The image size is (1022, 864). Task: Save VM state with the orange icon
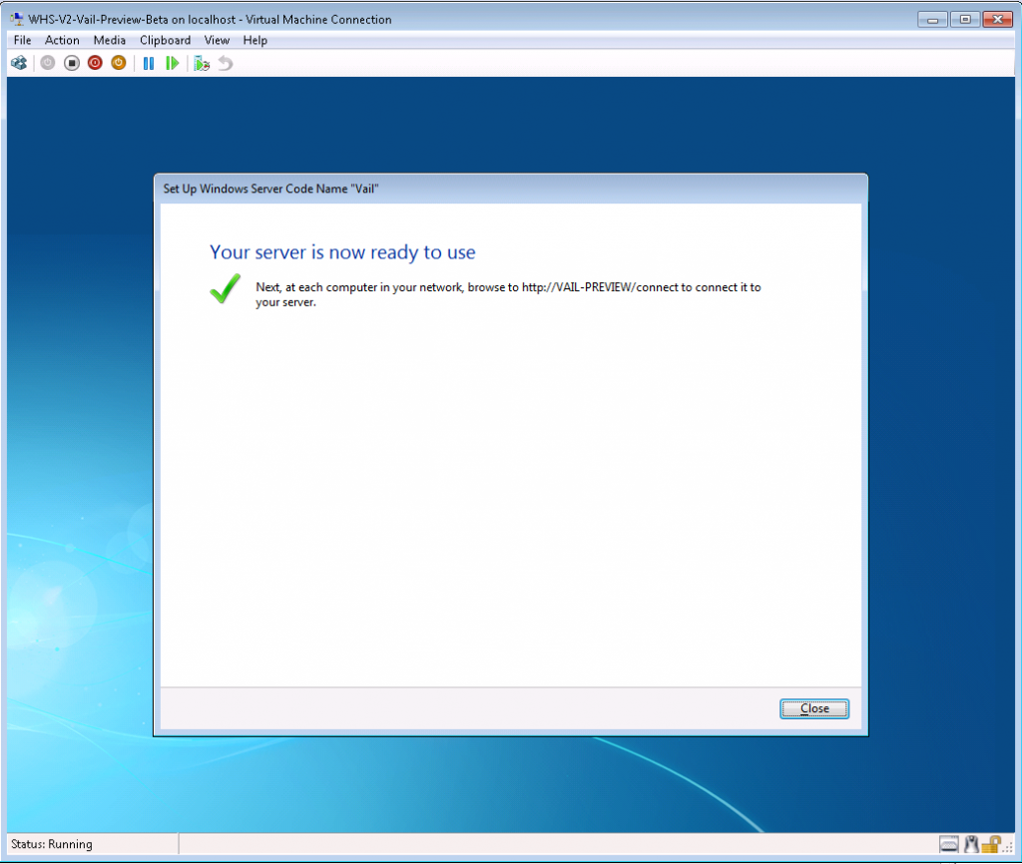point(119,63)
